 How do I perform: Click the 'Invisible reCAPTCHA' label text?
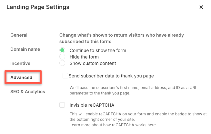(92, 105)
